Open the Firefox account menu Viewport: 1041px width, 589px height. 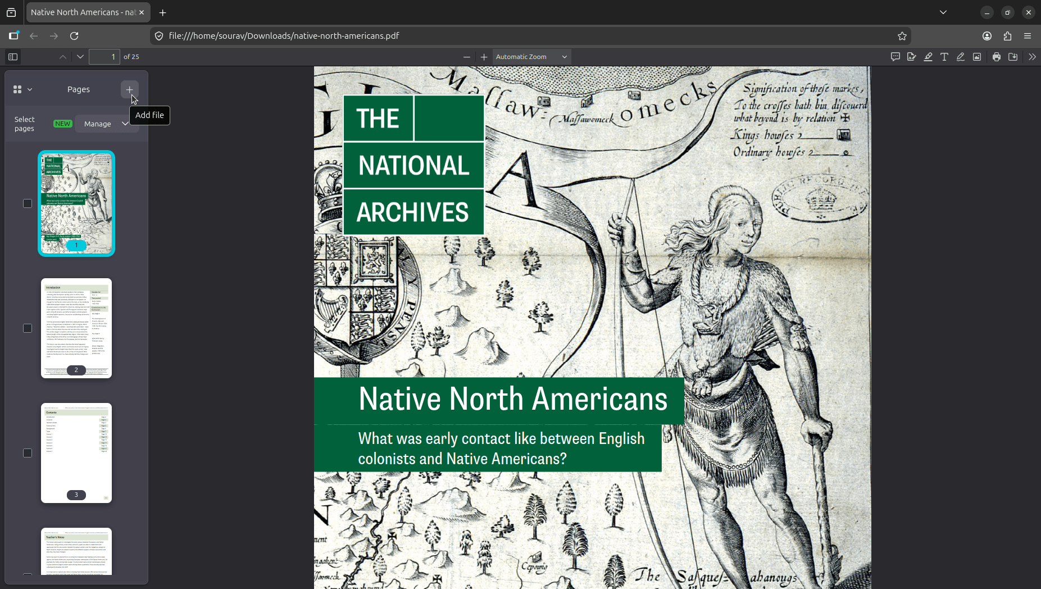point(987,36)
